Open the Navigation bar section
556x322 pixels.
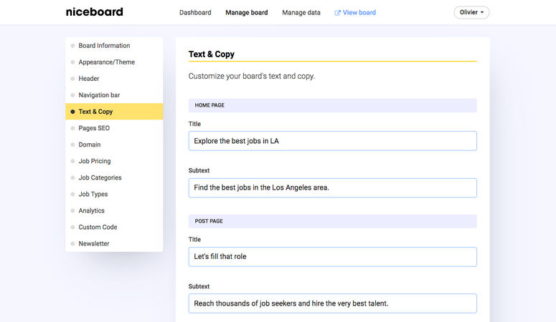[114, 95]
